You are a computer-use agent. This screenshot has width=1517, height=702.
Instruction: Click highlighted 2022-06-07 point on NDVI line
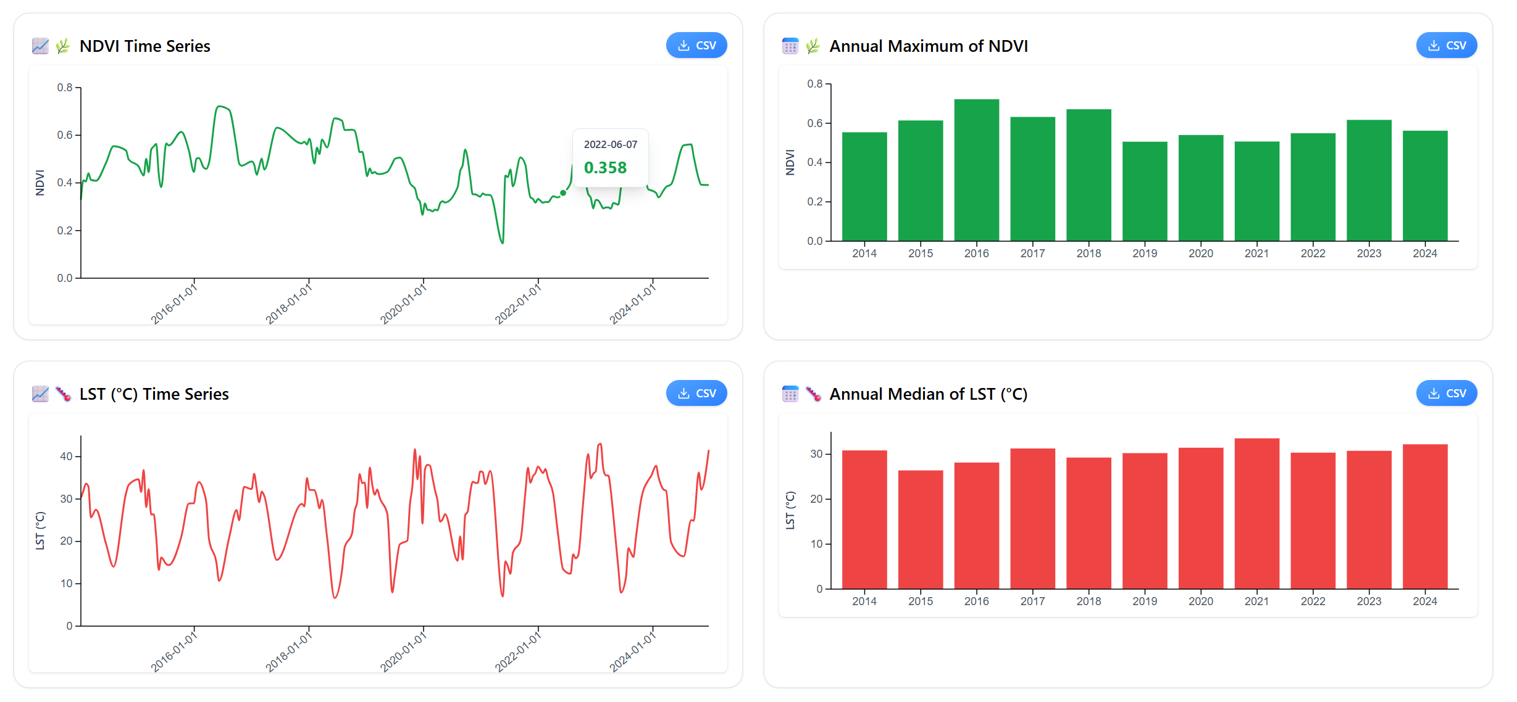(563, 193)
